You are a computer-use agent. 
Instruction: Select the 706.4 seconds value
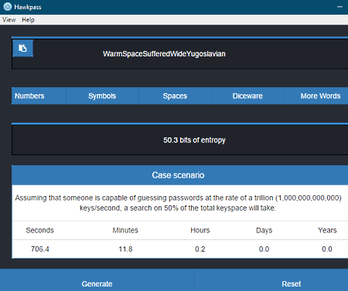tap(40, 249)
